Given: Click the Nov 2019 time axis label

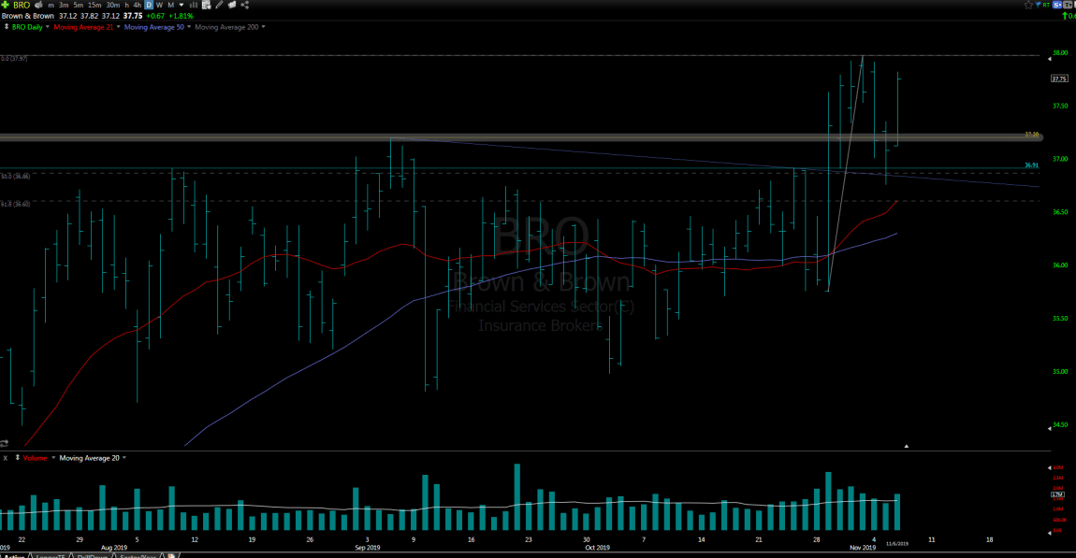Looking at the screenshot, I should coord(863,548).
